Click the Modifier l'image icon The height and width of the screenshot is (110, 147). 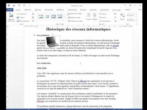(x=33, y=17)
